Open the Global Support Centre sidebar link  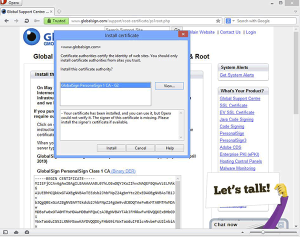tap(240, 98)
